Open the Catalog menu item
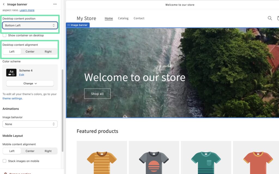 click(123, 18)
